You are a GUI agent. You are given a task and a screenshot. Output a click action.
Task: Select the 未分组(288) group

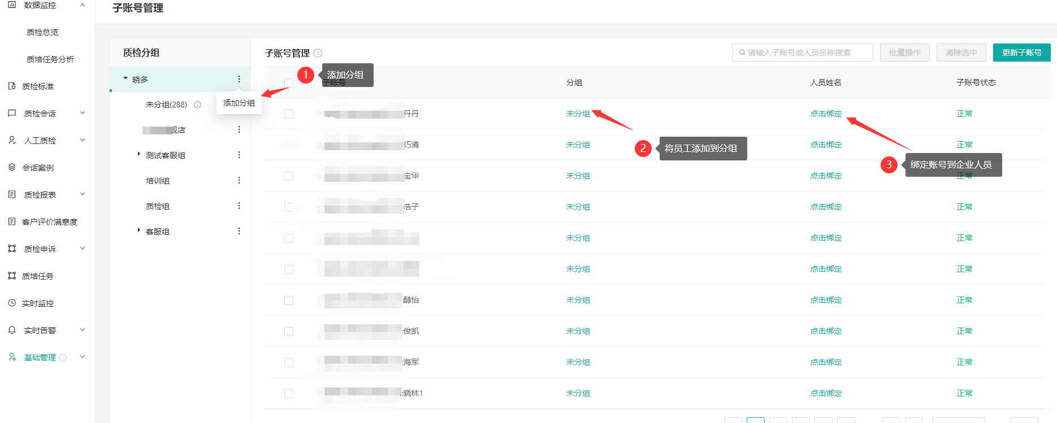tap(166, 104)
